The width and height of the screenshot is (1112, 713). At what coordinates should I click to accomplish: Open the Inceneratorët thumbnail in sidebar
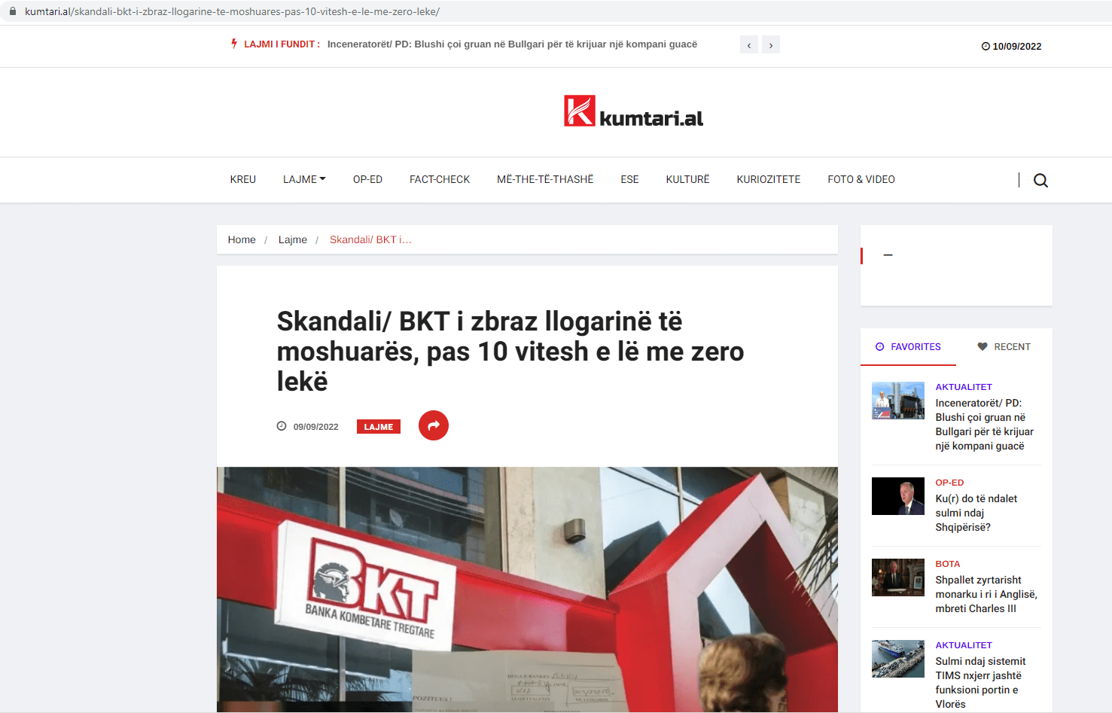(898, 401)
